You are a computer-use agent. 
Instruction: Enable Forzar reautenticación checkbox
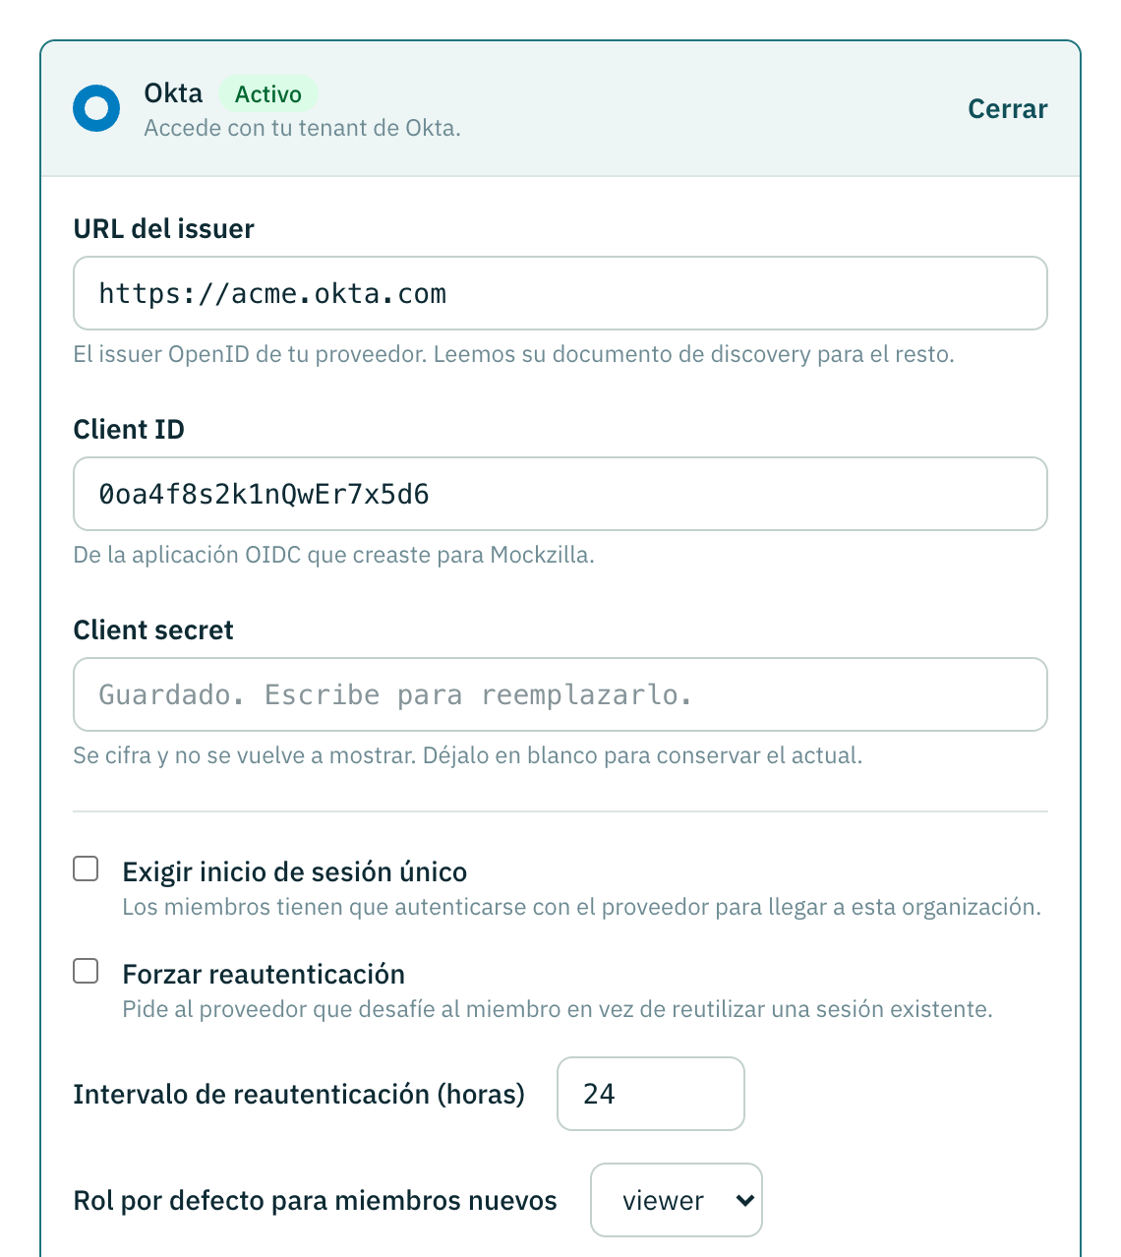[x=87, y=971]
